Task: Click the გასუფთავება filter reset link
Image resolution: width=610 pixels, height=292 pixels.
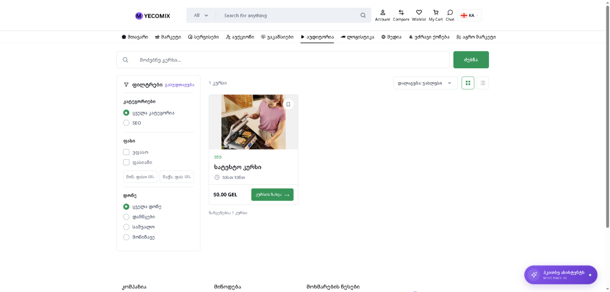Action: click(x=179, y=85)
